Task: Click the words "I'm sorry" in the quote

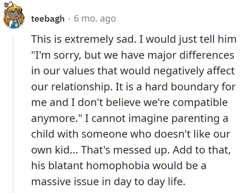Action: point(54,56)
